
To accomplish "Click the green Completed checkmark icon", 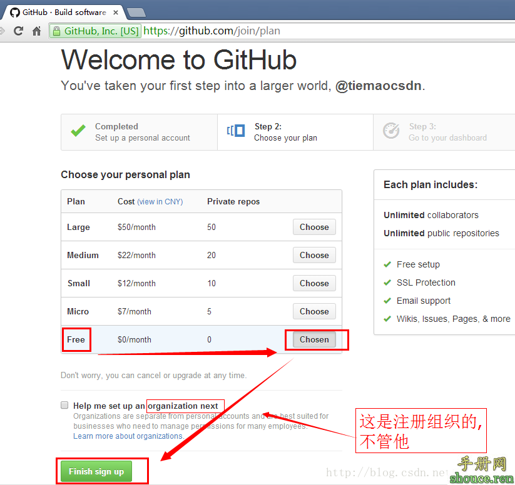I will 78,131.
